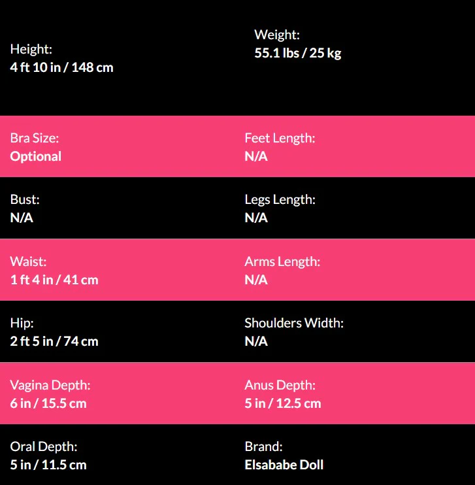Select the N/A value under Arms Length

click(256, 280)
